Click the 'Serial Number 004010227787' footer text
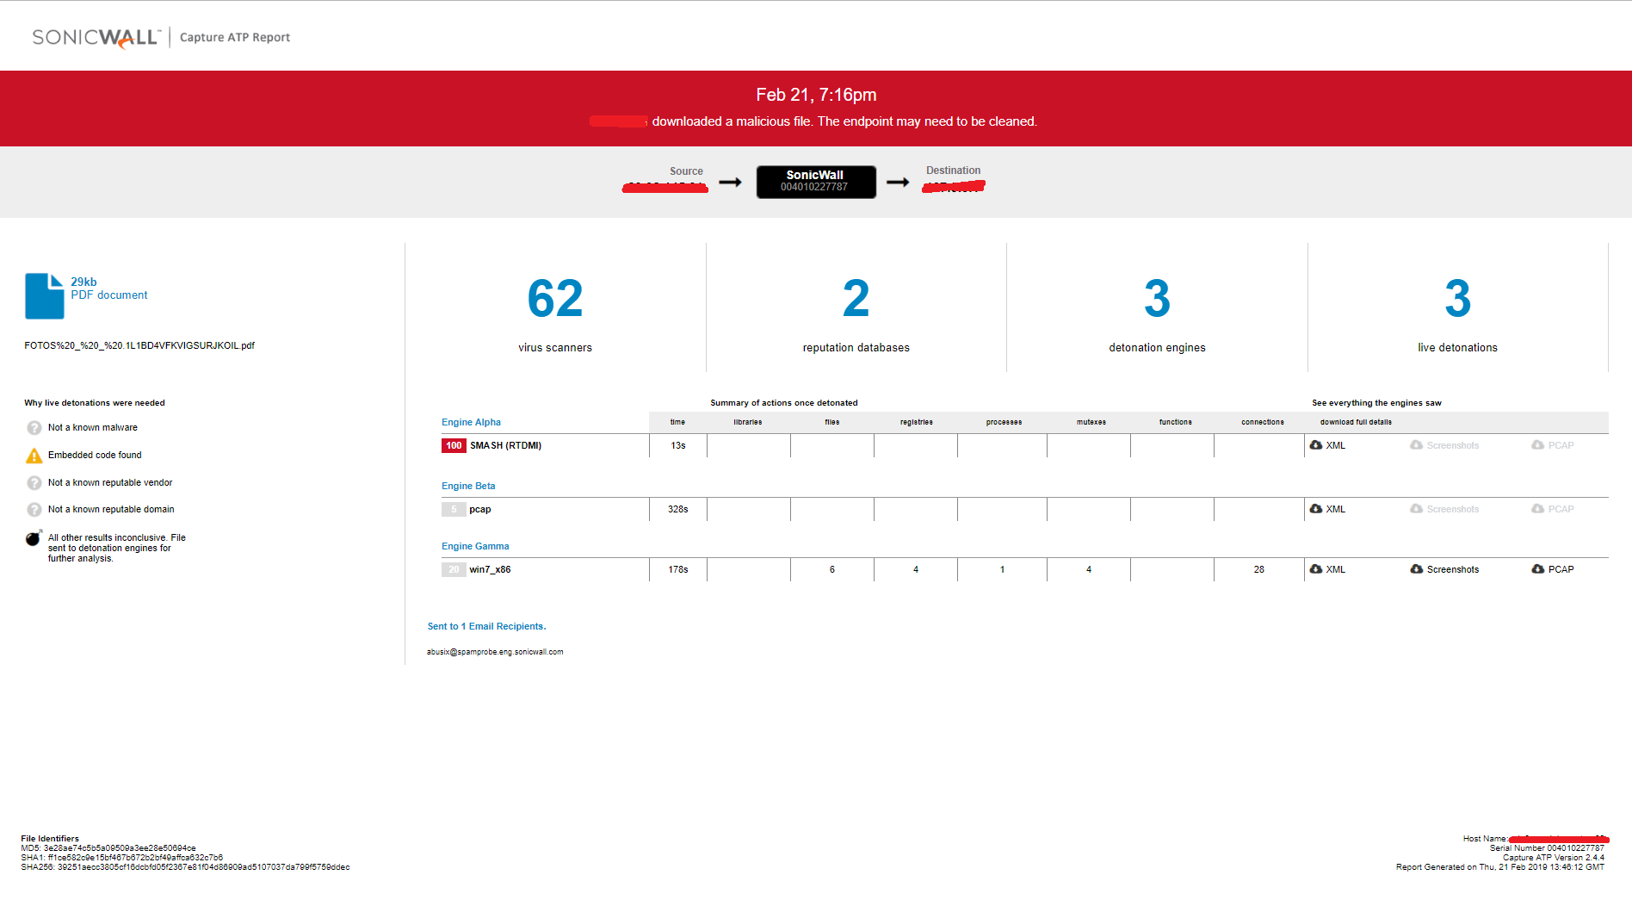The height and width of the screenshot is (906, 1632). [x=1547, y=848]
